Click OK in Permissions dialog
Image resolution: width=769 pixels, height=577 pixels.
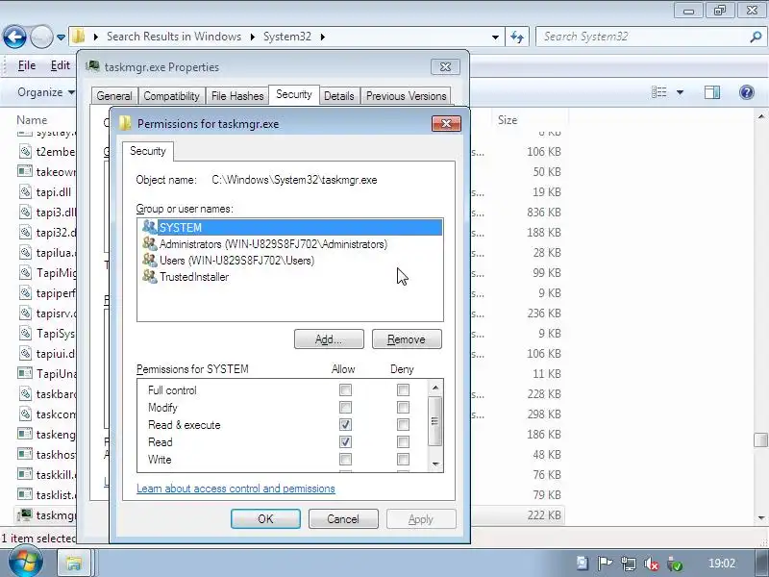click(x=265, y=519)
